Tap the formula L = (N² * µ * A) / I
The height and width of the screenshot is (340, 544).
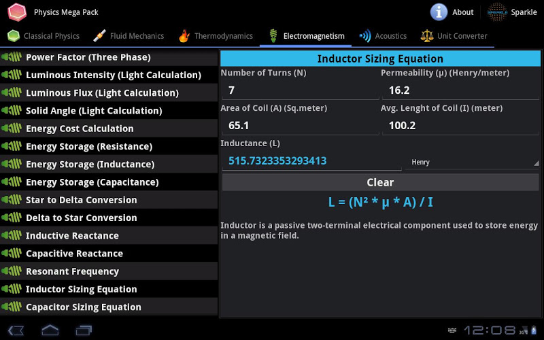[x=380, y=202]
